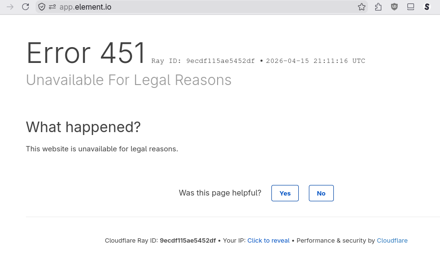440x270 pixels.
Task: Click the Error 451 heading
Action: (x=86, y=53)
